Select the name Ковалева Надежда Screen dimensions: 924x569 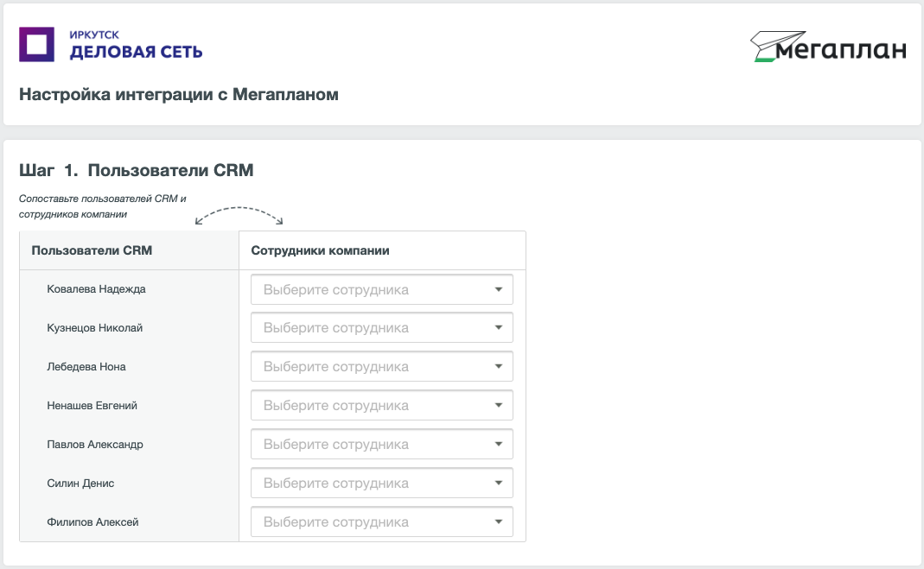pos(96,289)
